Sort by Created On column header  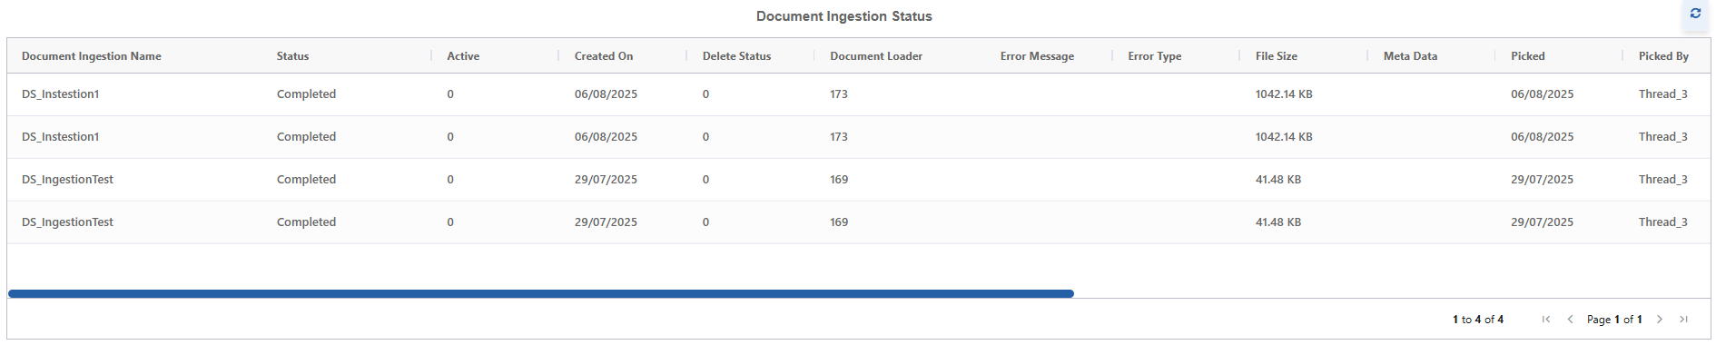click(604, 56)
